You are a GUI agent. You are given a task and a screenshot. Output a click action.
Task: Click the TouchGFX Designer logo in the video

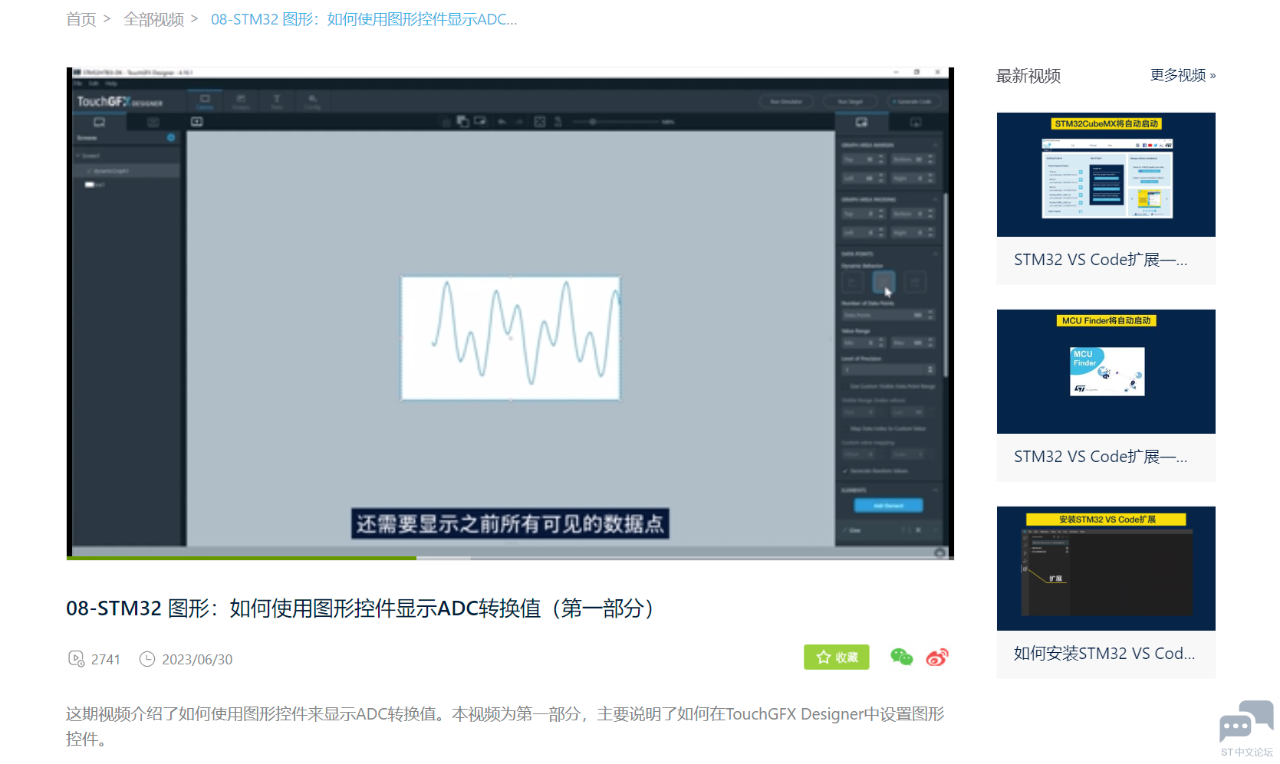coord(120,101)
